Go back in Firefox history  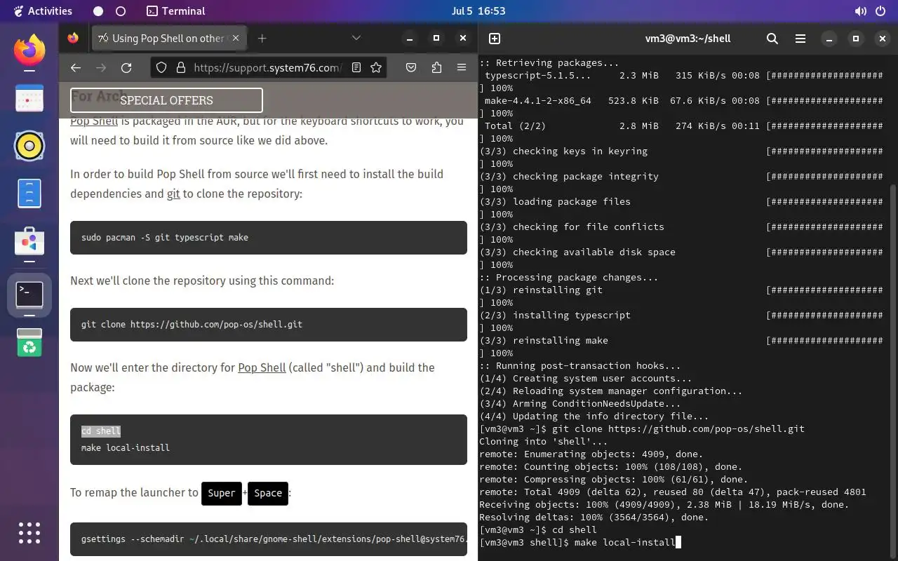pos(76,67)
